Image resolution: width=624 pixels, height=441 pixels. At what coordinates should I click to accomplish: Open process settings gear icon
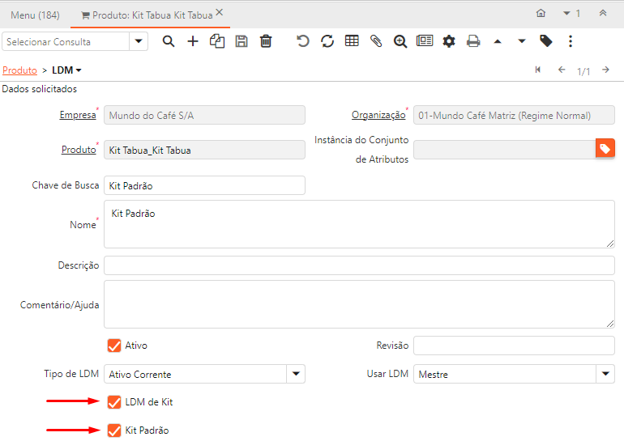pyautogui.click(x=449, y=41)
